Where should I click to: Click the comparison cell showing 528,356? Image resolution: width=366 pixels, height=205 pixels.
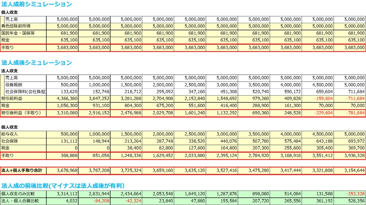tap(350, 201)
